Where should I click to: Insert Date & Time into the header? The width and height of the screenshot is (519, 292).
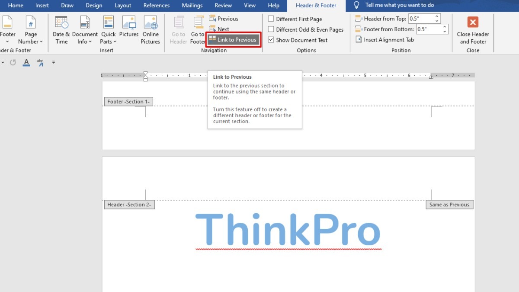point(61,30)
